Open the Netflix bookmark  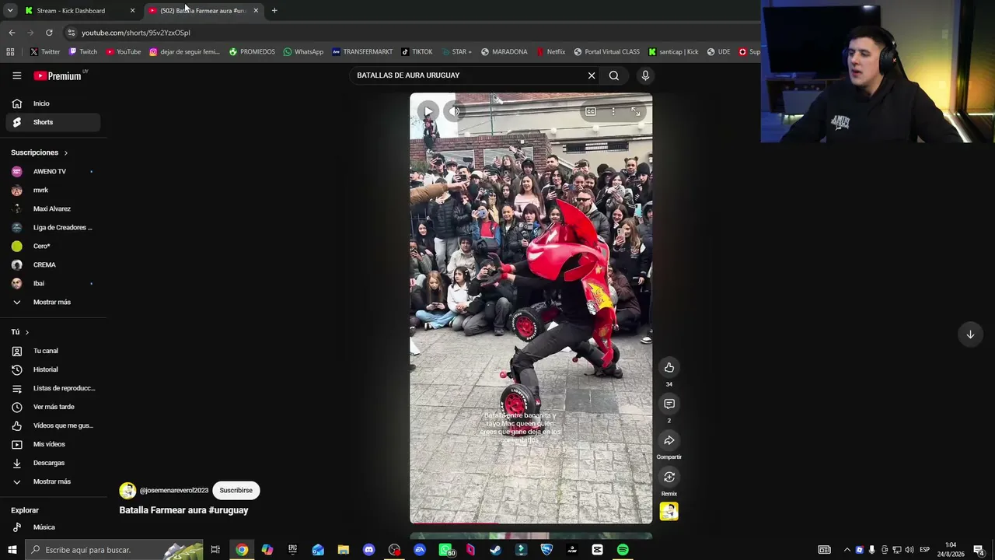pyautogui.click(x=550, y=52)
